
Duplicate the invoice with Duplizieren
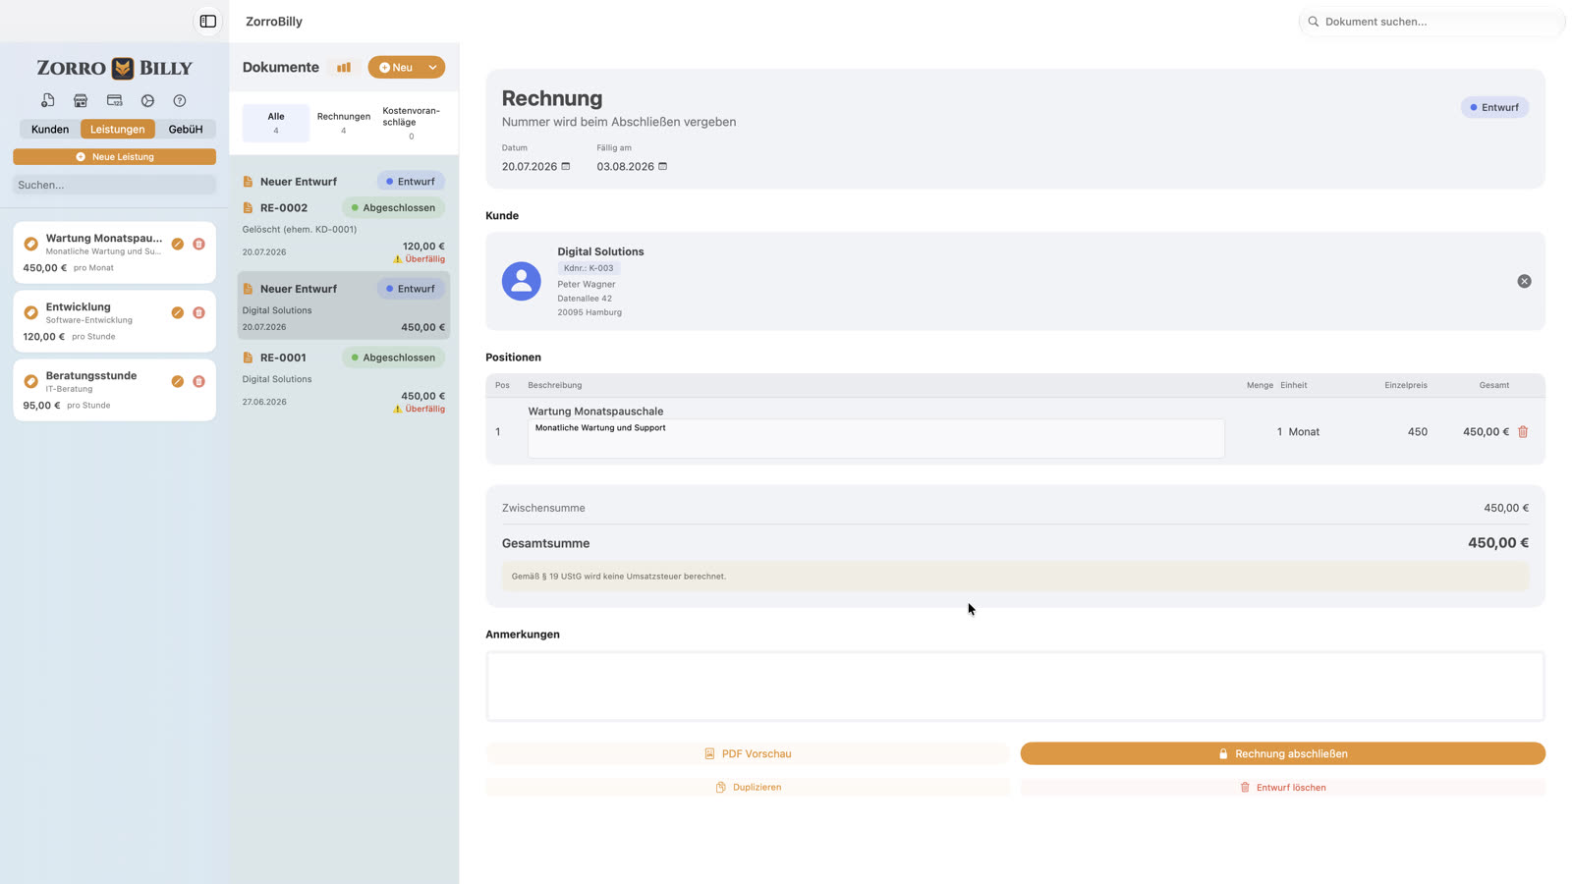(748, 787)
